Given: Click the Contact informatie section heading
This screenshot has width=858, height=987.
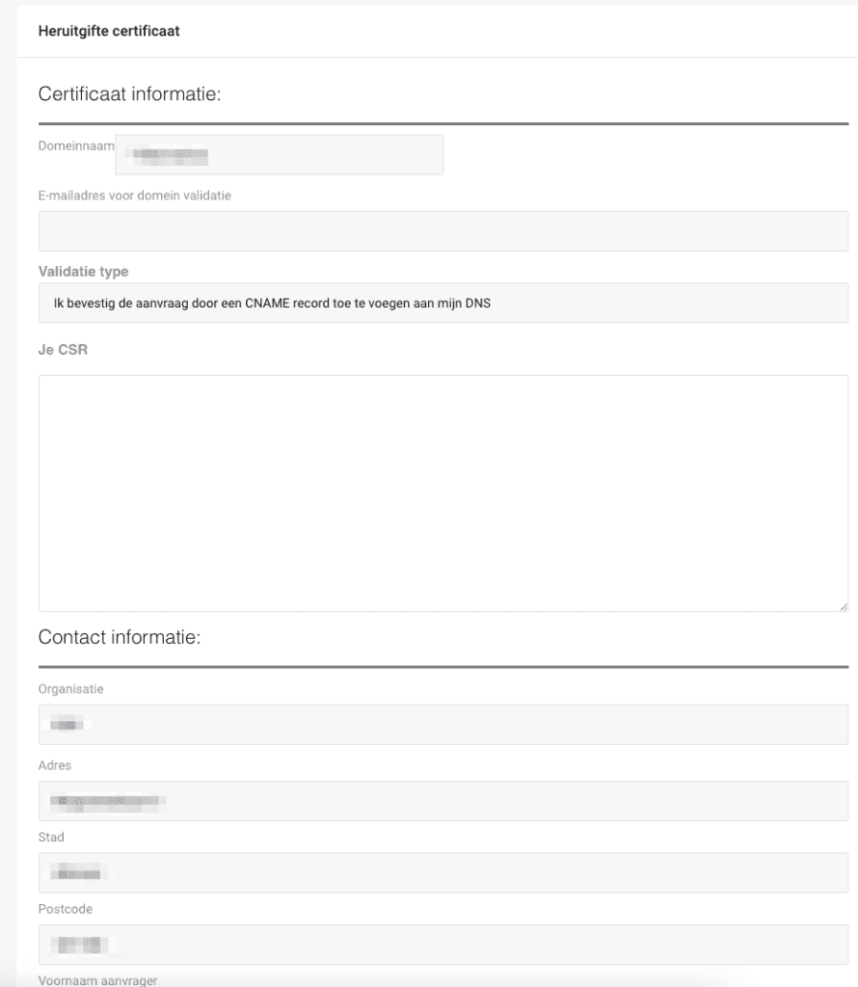Looking at the screenshot, I should click(x=119, y=638).
